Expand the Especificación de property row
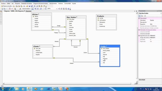162x91 pixels. [x=139, y=36]
